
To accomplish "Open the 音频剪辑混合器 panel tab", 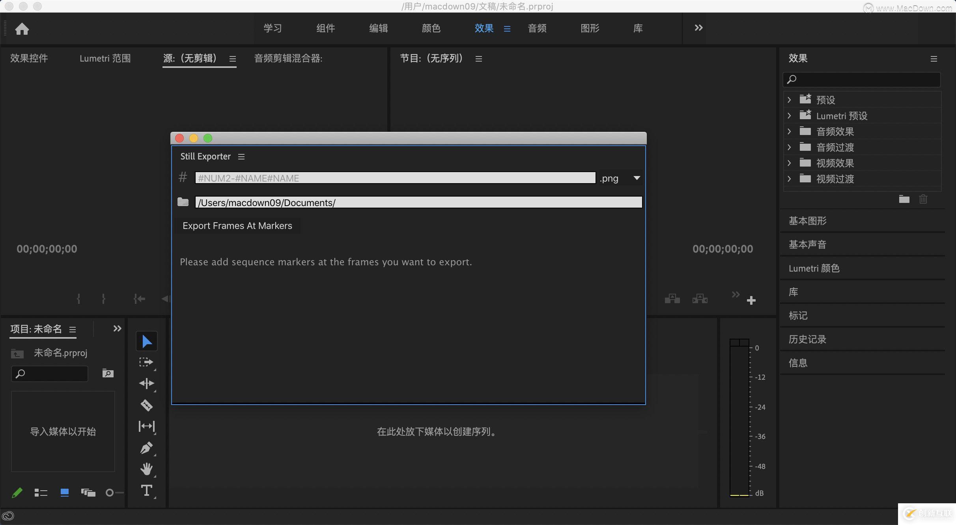I will click(288, 58).
